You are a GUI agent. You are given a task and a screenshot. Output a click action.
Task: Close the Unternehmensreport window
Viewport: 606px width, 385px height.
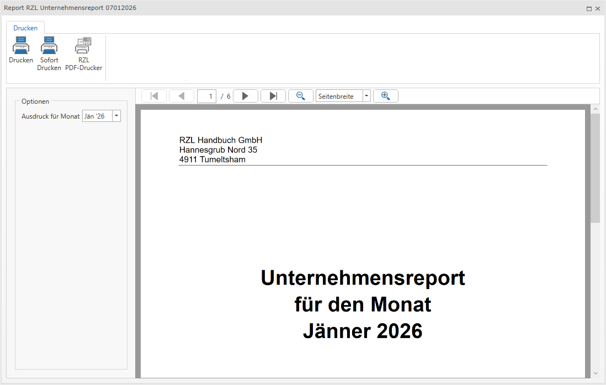tap(598, 8)
